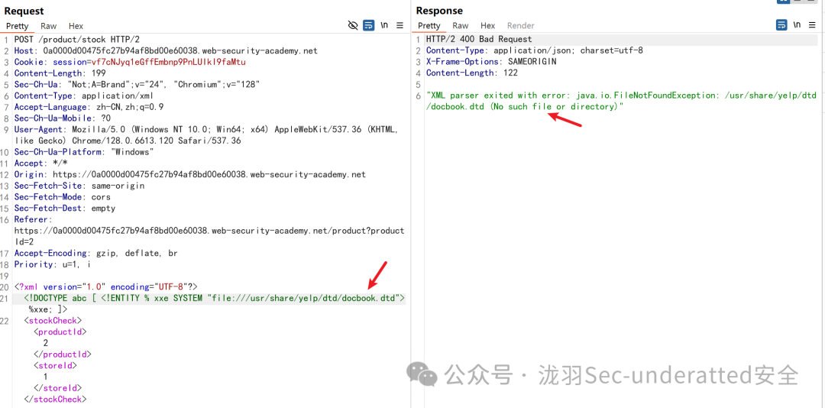Image resolution: width=825 pixels, height=408 pixels.
Task: Switch to the Raw tab in Request
Action: pos(49,26)
